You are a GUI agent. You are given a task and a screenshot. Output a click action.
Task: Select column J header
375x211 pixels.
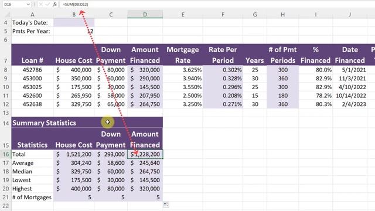pyautogui.click(x=350, y=15)
